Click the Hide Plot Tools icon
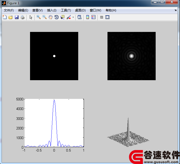This screenshot has height=164, width=180. pyautogui.click(x=102, y=17)
